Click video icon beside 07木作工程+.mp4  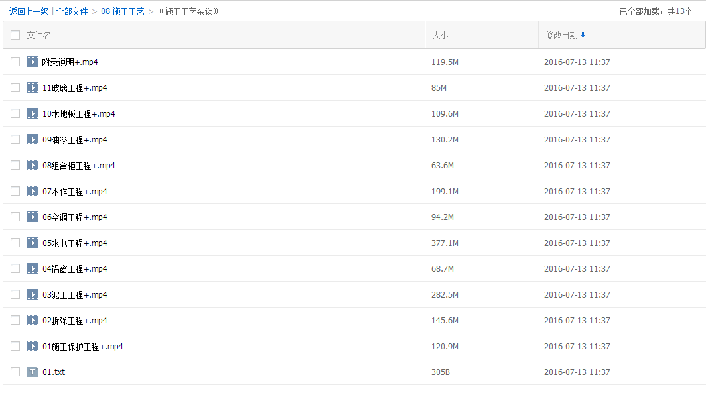tap(33, 192)
